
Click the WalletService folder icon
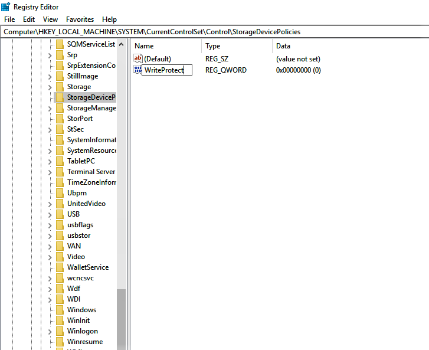click(x=60, y=267)
